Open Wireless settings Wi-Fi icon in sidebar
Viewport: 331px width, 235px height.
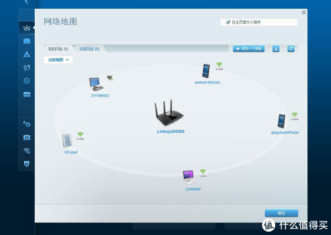tap(27, 151)
